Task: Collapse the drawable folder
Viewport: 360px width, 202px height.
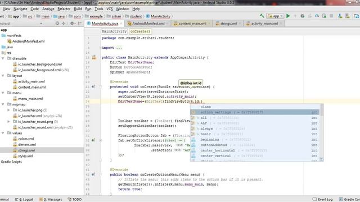Action: (3, 58)
